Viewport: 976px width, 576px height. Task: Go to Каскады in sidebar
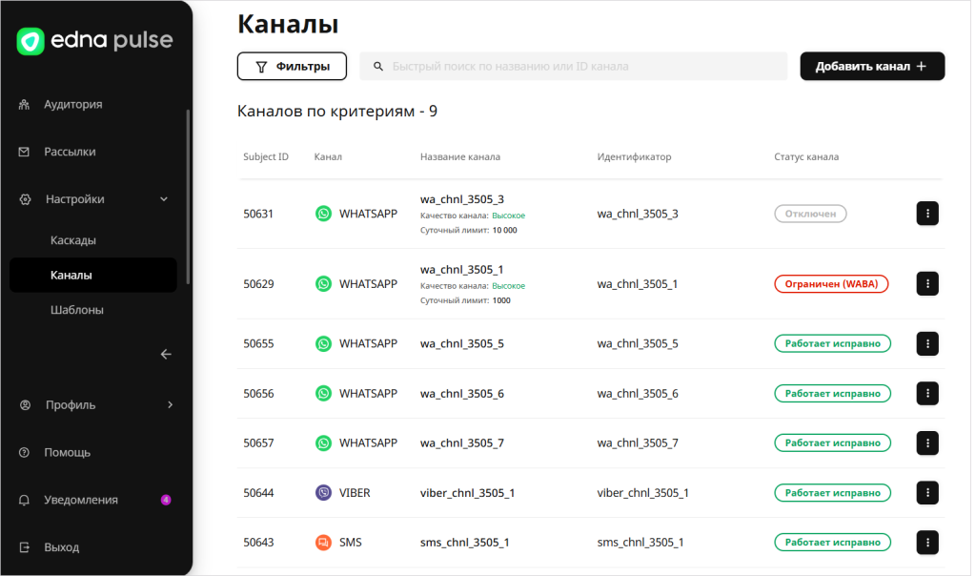tap(72, 240)
